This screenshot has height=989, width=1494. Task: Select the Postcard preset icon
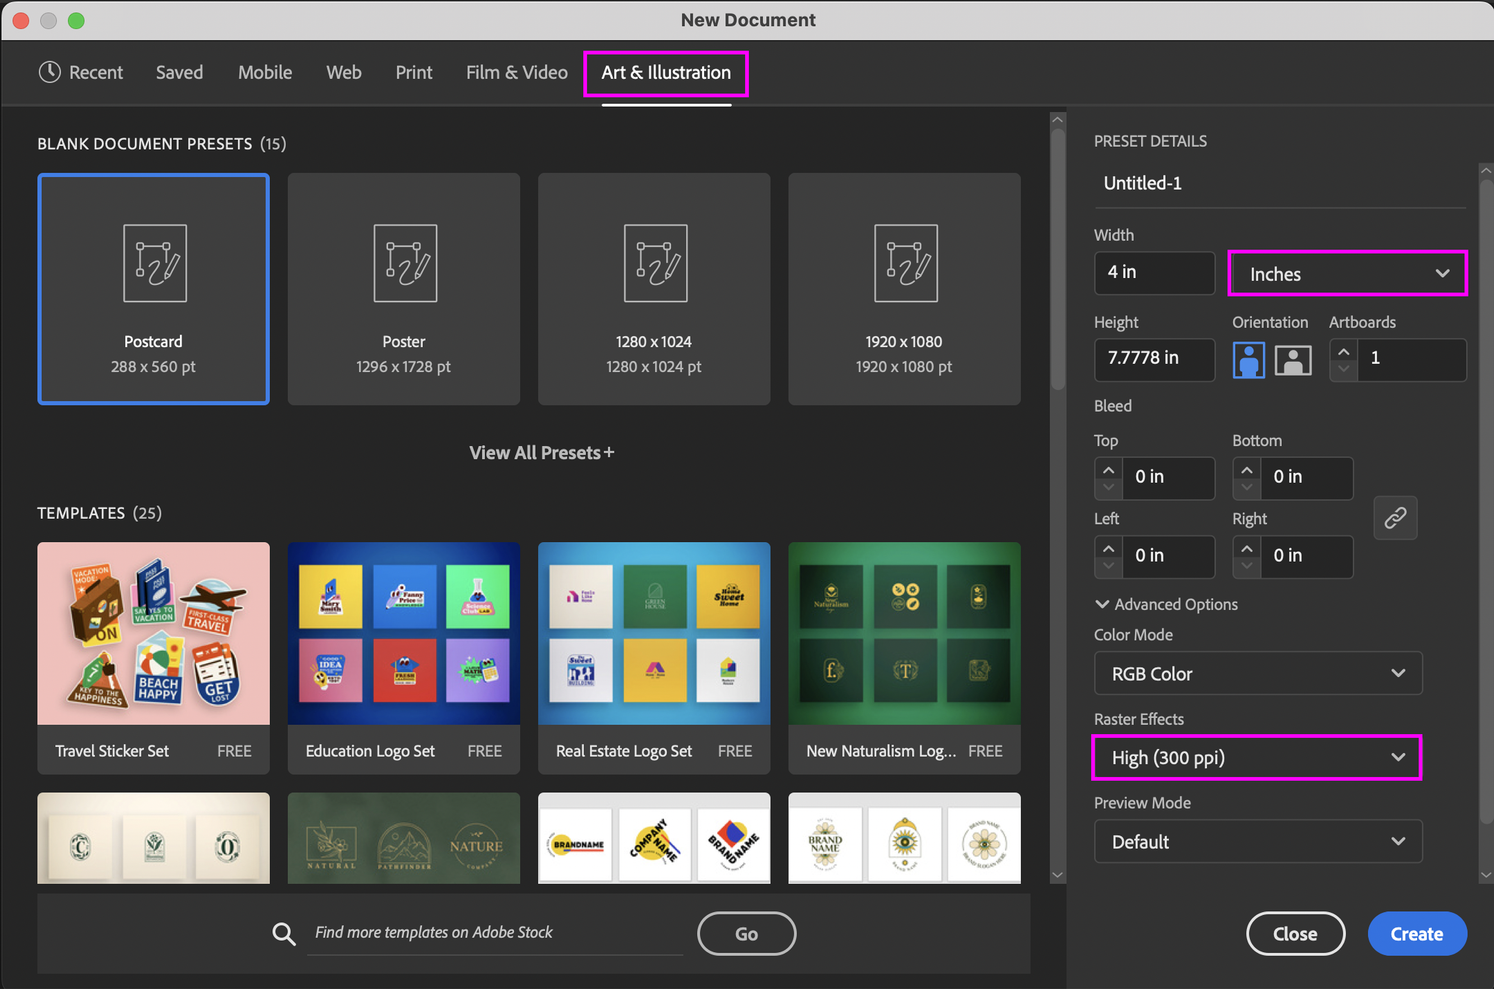pyautogui.click(x=155, y=264)
